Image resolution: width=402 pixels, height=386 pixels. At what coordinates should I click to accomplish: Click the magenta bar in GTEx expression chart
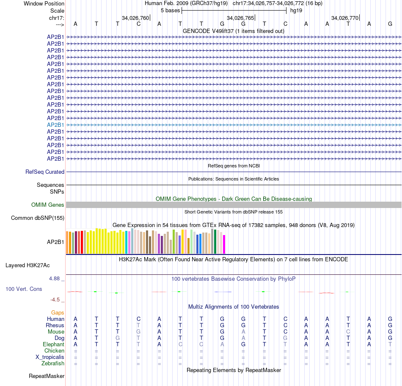click(x=224, y=244)
